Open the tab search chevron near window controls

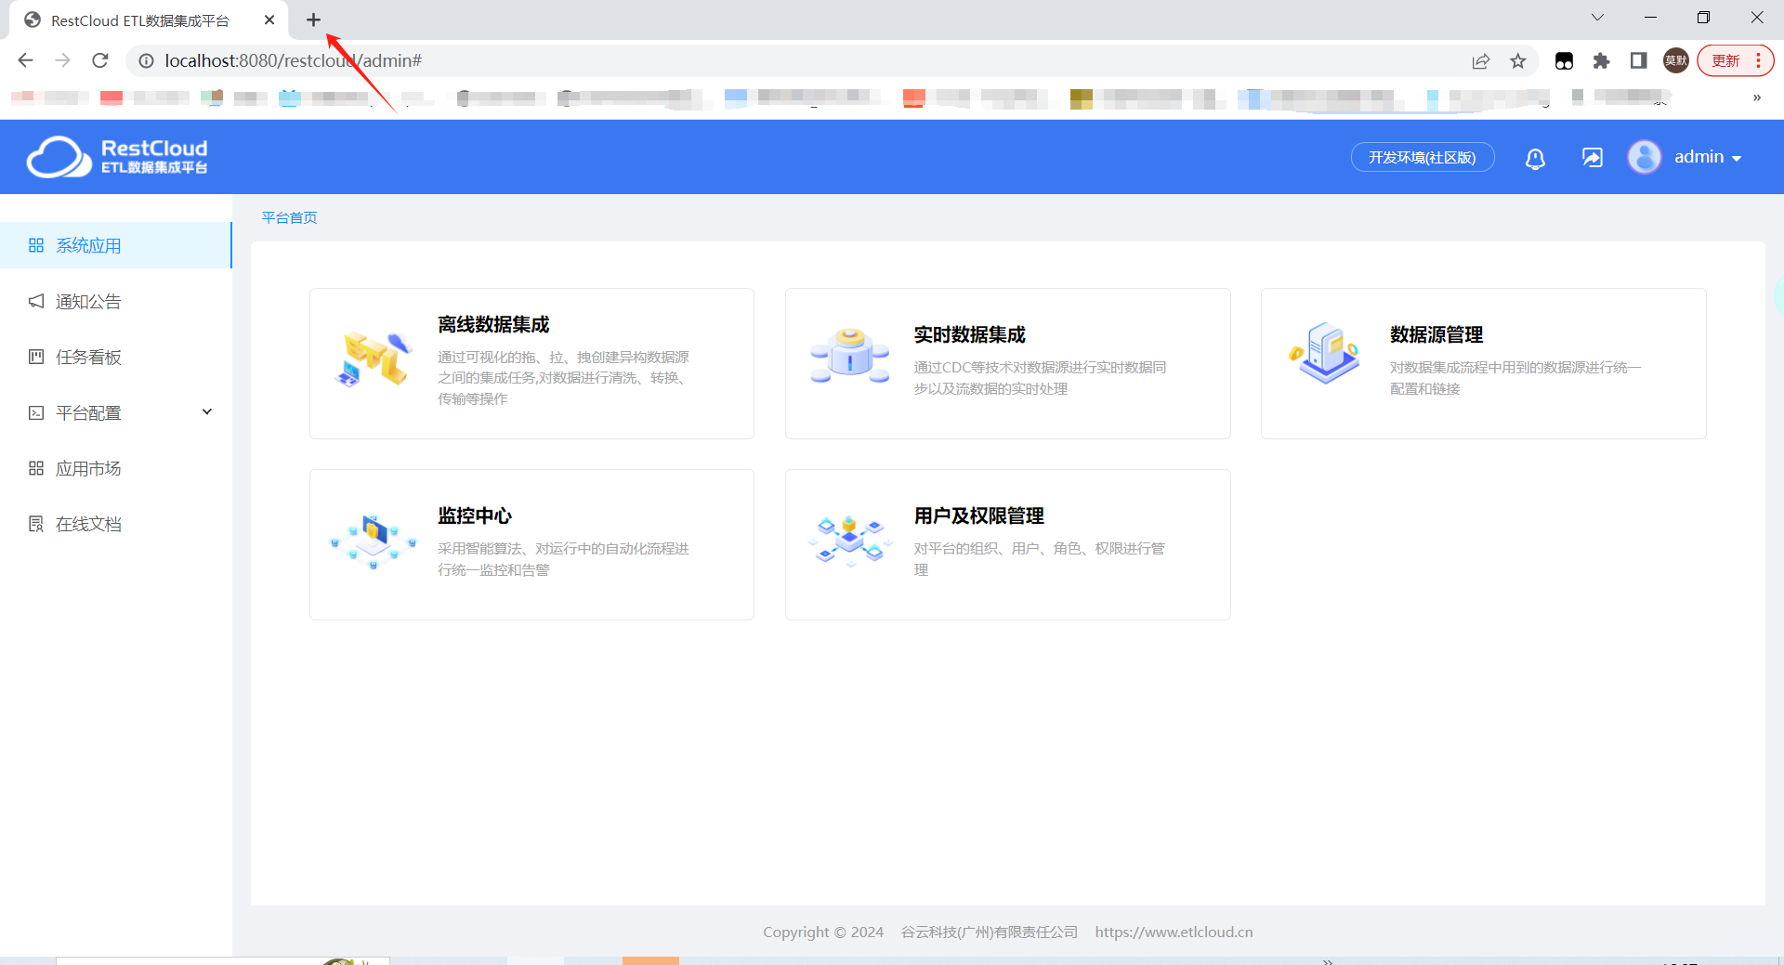1596,17
